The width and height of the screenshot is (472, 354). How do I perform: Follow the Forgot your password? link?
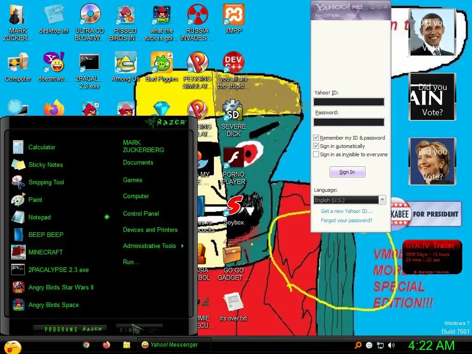[347, 220]
